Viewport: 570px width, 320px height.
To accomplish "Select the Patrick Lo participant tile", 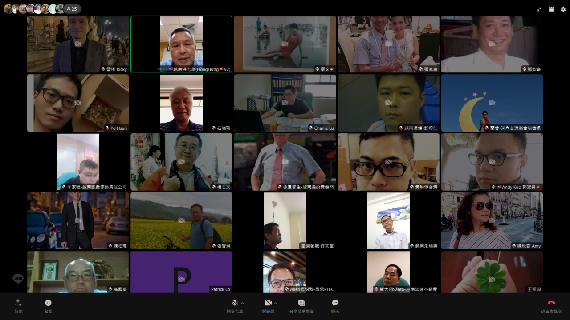I will click(181, 272).
